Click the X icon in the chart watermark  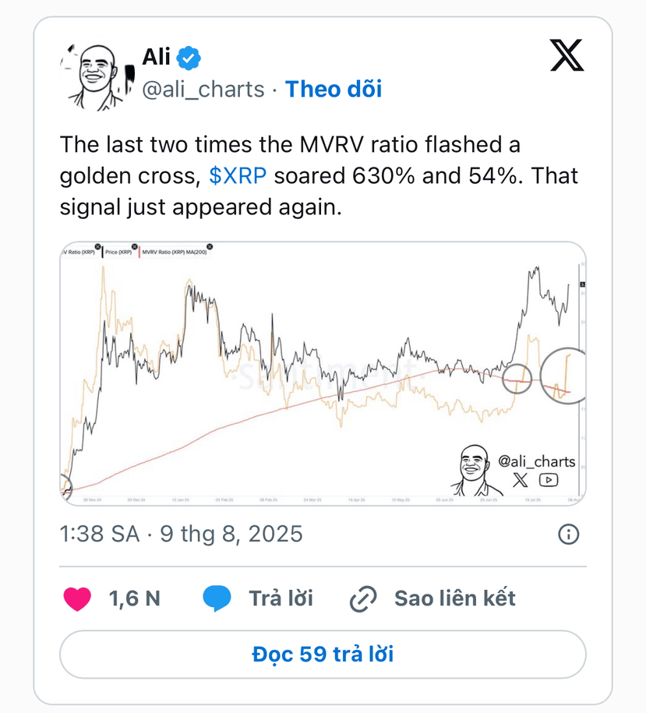[520, 480]
